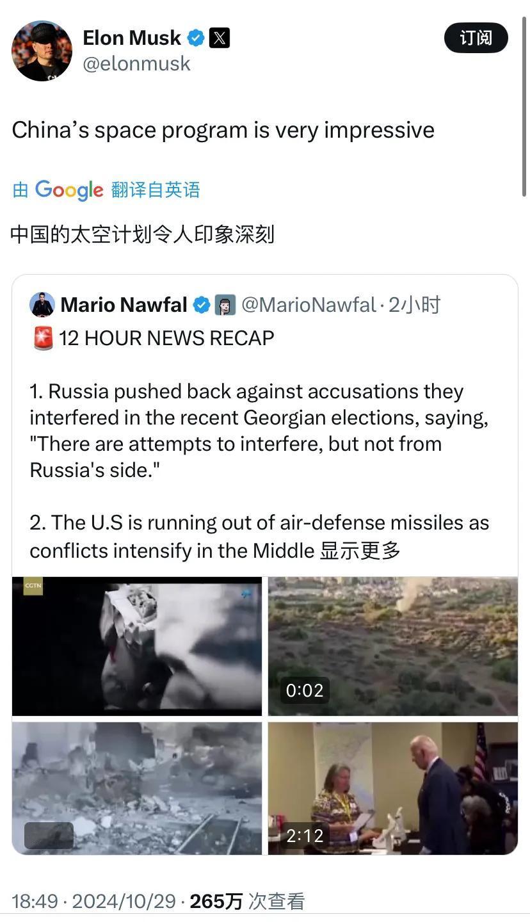This screenshot has height=924, width=530.
Task: Open the @MarioNawfal handle
Action: pos(309,305)
